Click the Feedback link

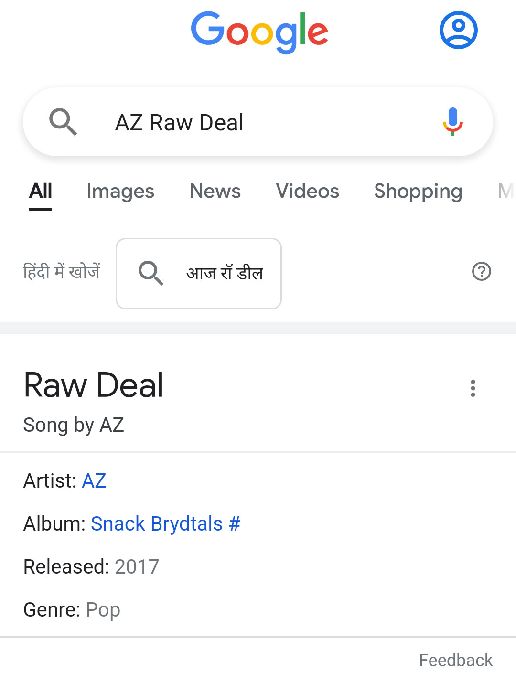[x=455, y=660]
